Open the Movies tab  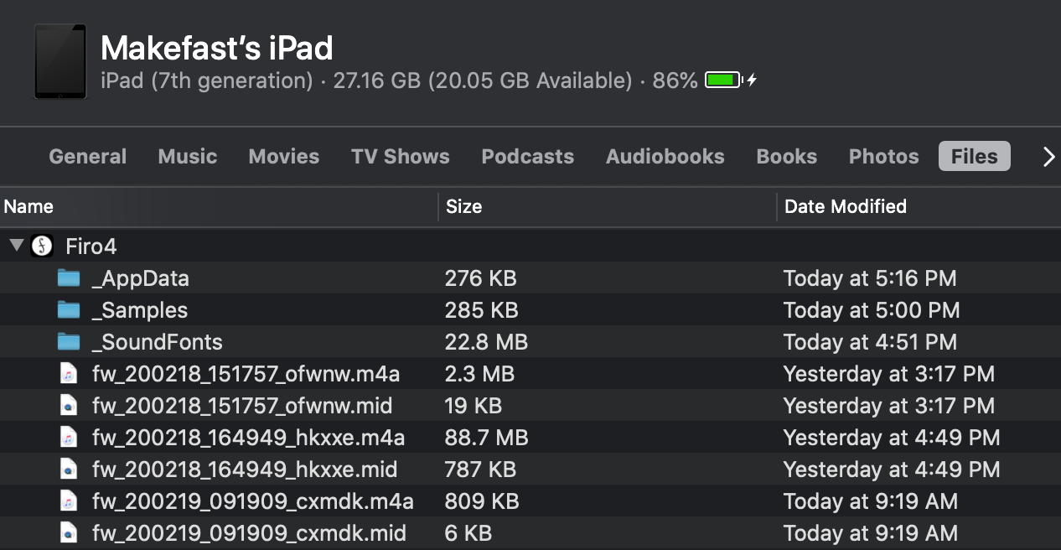284,157
